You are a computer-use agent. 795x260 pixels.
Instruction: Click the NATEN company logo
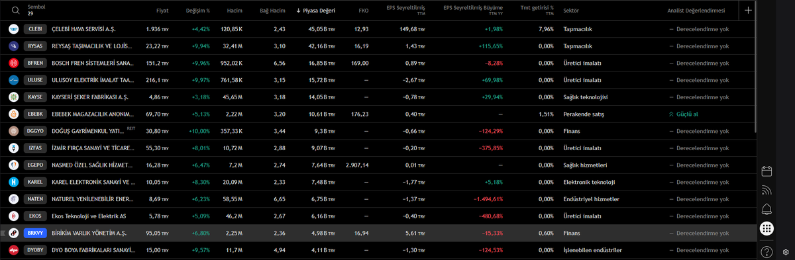(x=14, y=199)
